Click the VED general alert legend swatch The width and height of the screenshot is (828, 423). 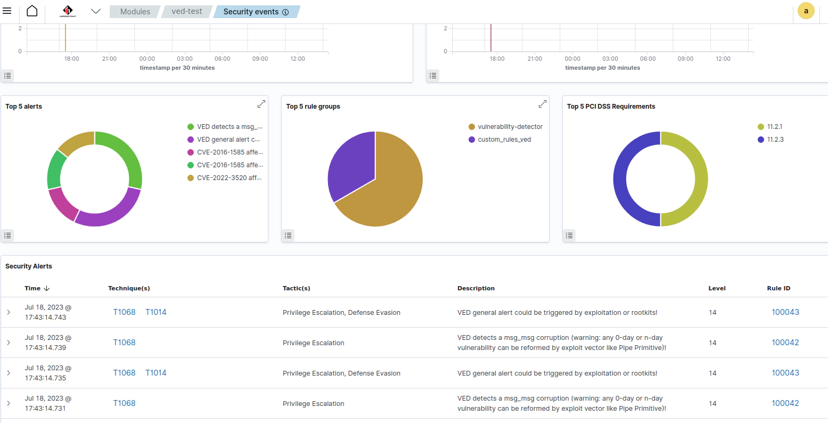pos(191,140)
